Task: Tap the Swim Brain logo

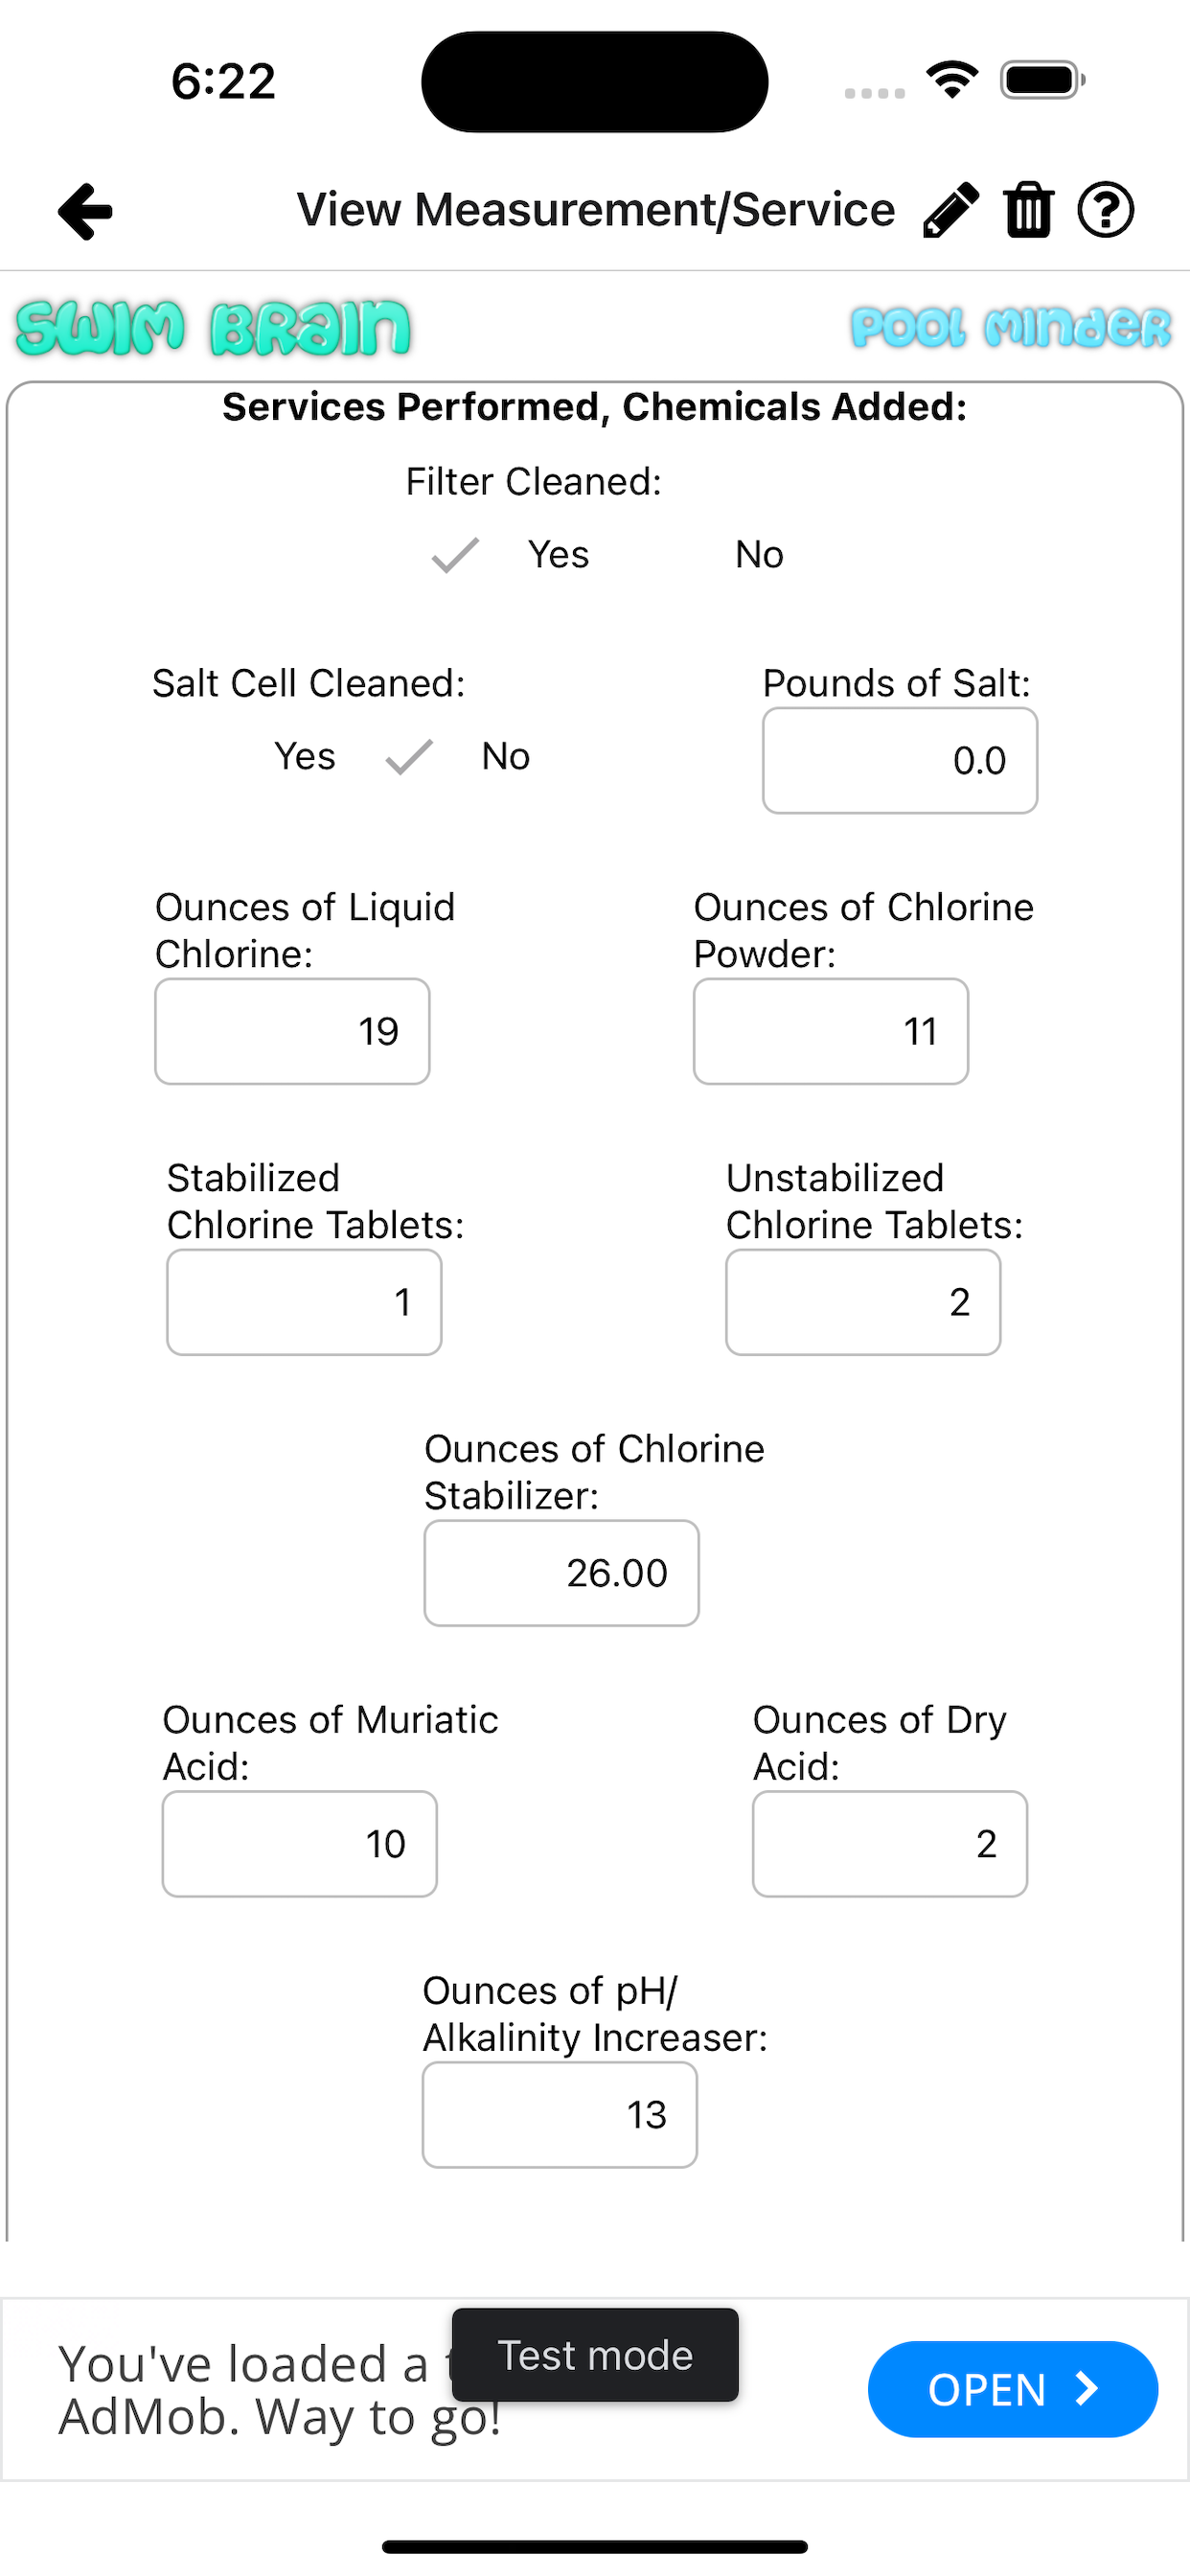Action: (213, 328)
